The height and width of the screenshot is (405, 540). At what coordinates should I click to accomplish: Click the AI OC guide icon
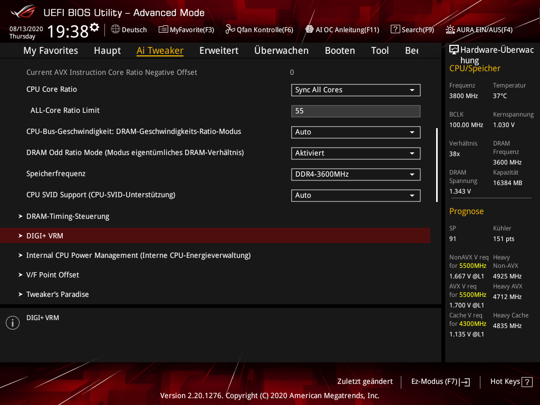[310, 30]
